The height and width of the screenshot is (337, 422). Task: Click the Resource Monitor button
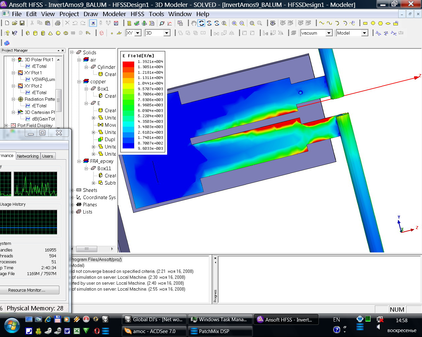(x=27, y=290)
